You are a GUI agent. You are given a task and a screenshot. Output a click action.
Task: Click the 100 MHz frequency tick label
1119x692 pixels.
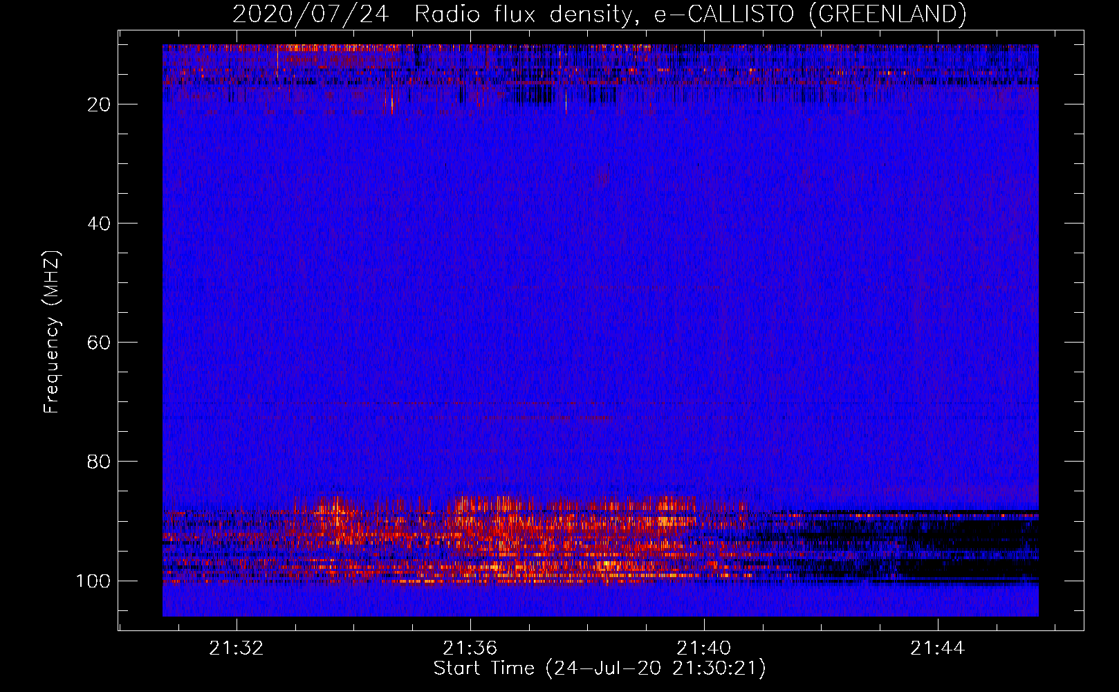click(93, 581)
